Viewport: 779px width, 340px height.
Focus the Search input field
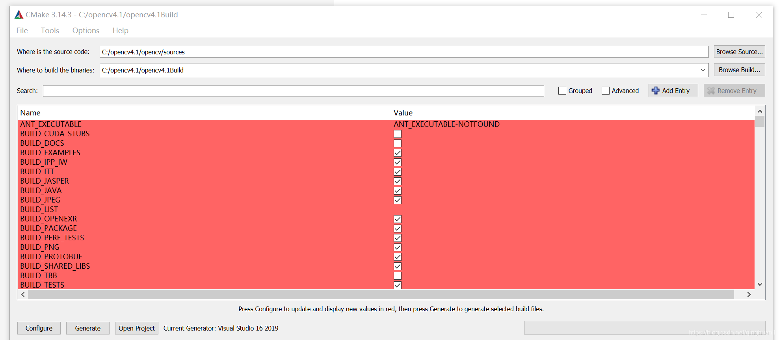(x=294, y=91)
